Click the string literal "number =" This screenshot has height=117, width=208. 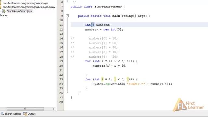(x=136, y=84)
